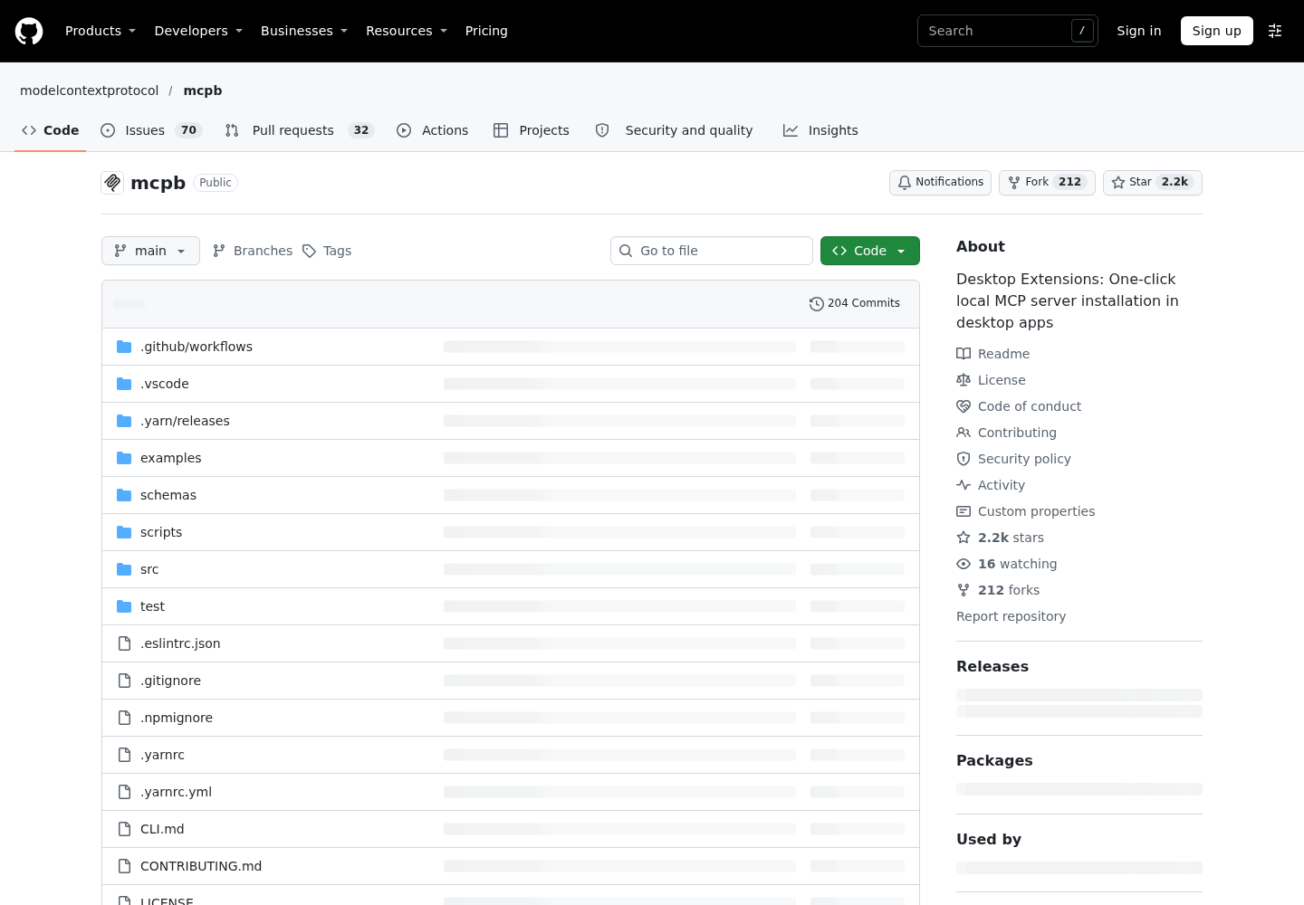Expand the Businesses dropdown menu
This screenshot has height=905, width=1304.
coord(304,31)
